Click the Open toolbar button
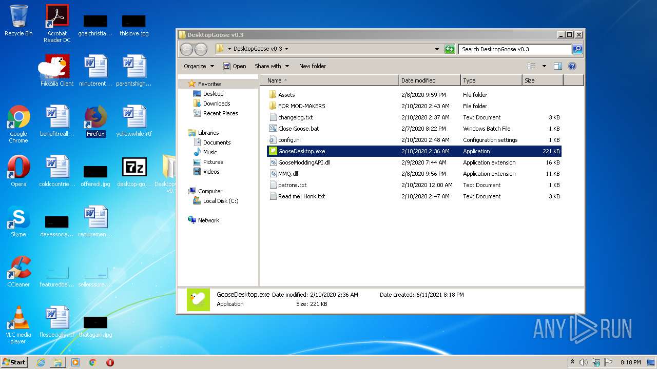657x369 pixels. coord(235,66)
